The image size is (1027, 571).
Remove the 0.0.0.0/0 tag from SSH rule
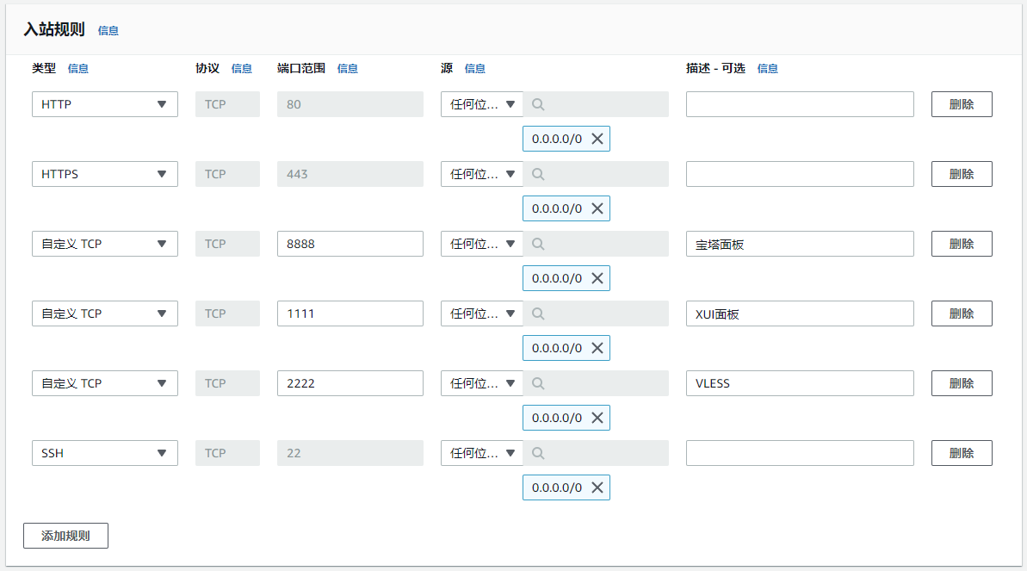click(597, 487)
